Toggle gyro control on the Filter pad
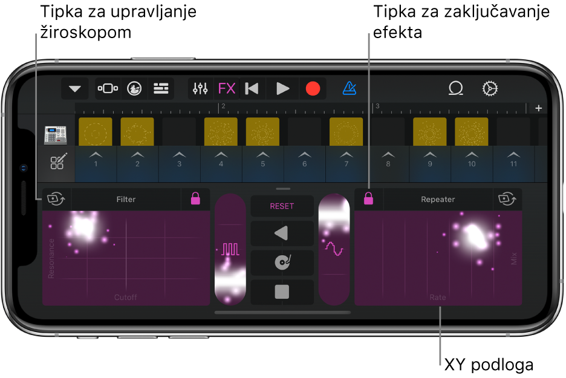The image size is (566, 378). pyautogui.click(x=56, y=199)
